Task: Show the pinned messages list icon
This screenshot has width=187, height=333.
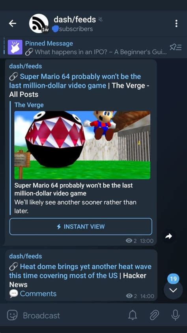Action: point(176,47)
